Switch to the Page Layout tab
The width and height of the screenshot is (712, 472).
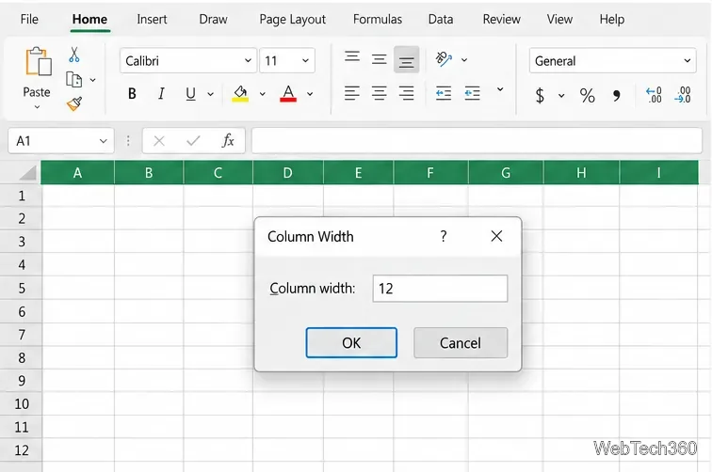click(292, 19)
